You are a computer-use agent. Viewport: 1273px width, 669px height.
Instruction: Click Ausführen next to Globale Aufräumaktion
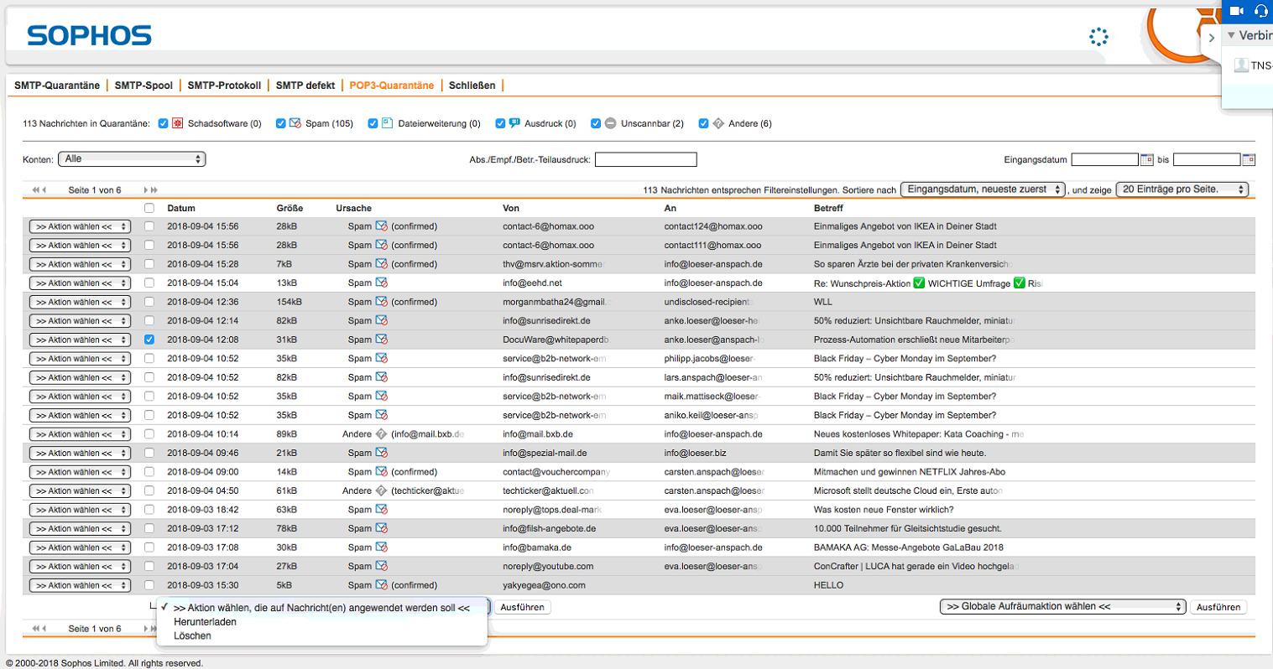(x=1218, y=607)
